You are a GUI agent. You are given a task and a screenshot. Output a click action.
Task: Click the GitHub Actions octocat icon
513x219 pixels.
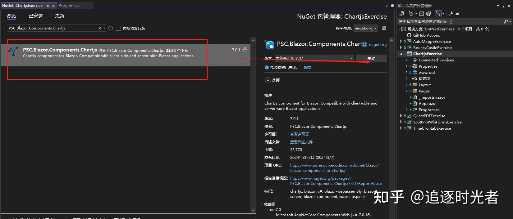[x=409, y=35]
